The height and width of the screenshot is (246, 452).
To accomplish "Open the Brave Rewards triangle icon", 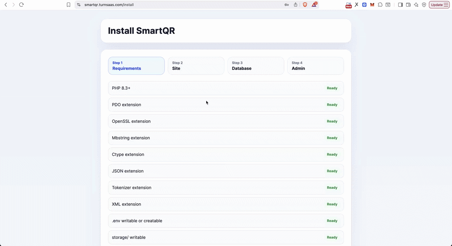I will coord(314,5).
